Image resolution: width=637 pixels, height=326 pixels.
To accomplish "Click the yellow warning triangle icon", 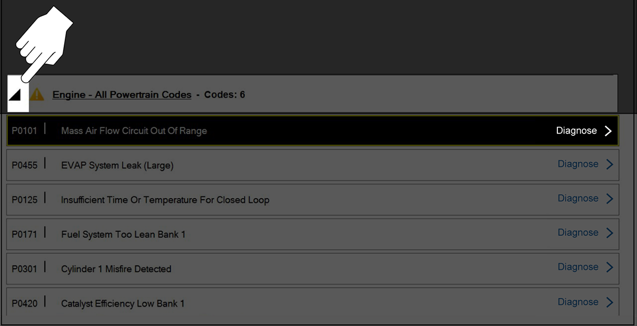I will pyautogui.click(x=37, y=95).
